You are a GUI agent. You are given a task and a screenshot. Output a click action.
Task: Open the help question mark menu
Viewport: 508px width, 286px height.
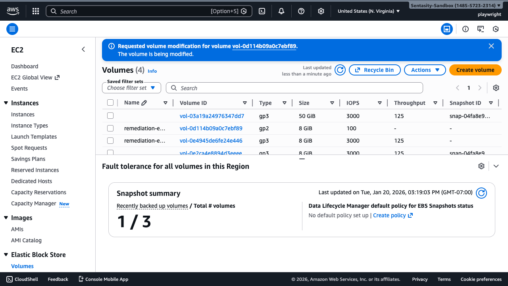point(301,11)
